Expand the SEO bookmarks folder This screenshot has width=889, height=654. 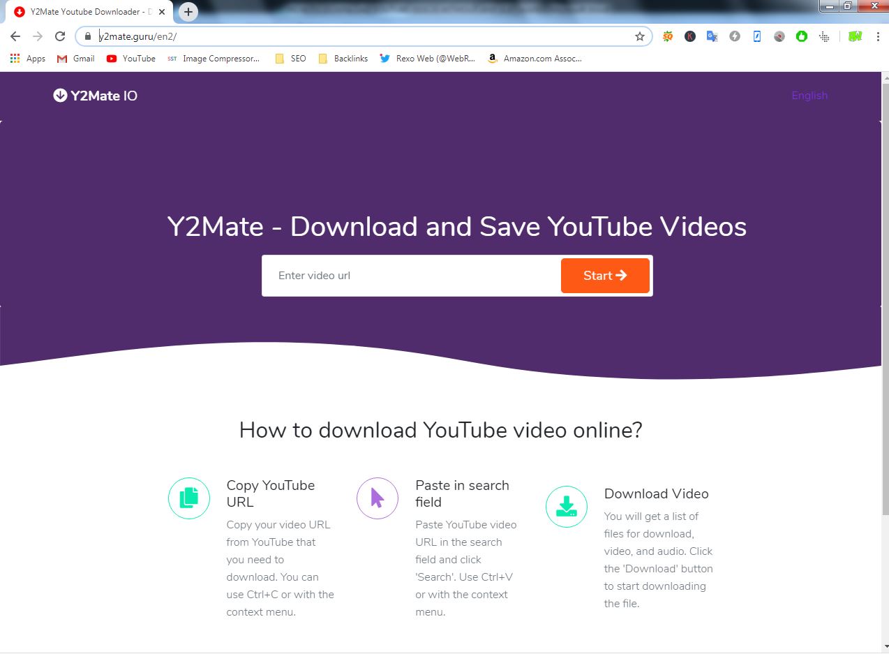pos(291,59)
